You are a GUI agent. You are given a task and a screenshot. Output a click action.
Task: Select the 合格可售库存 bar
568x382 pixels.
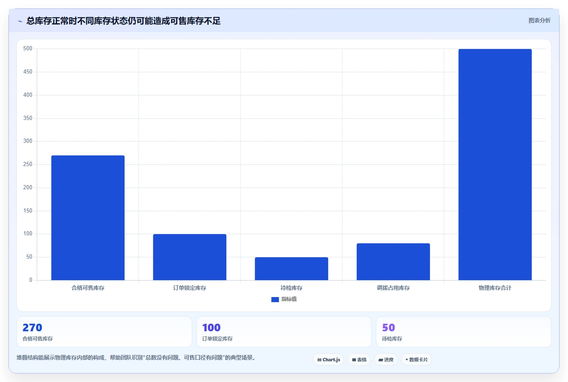(x=88, y=218)
